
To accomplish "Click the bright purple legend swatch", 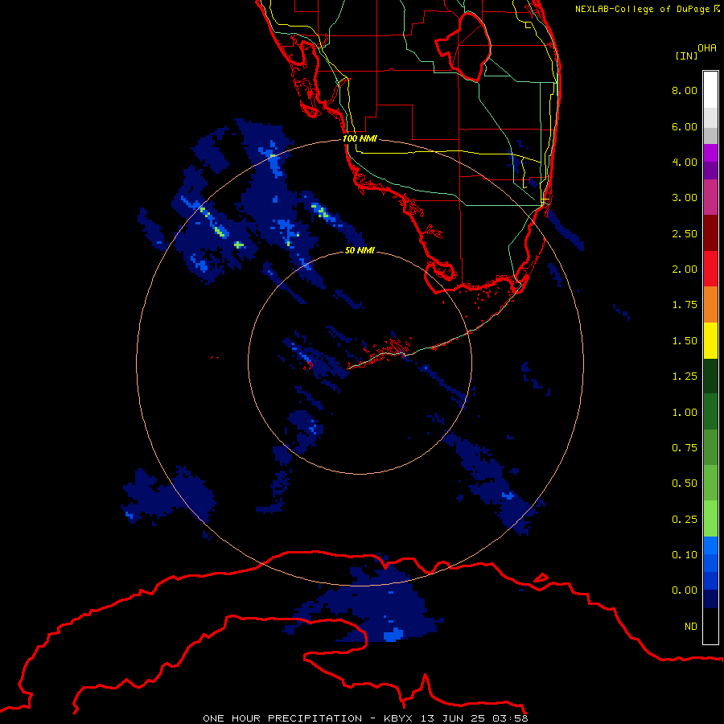I will tap(710, 153).
